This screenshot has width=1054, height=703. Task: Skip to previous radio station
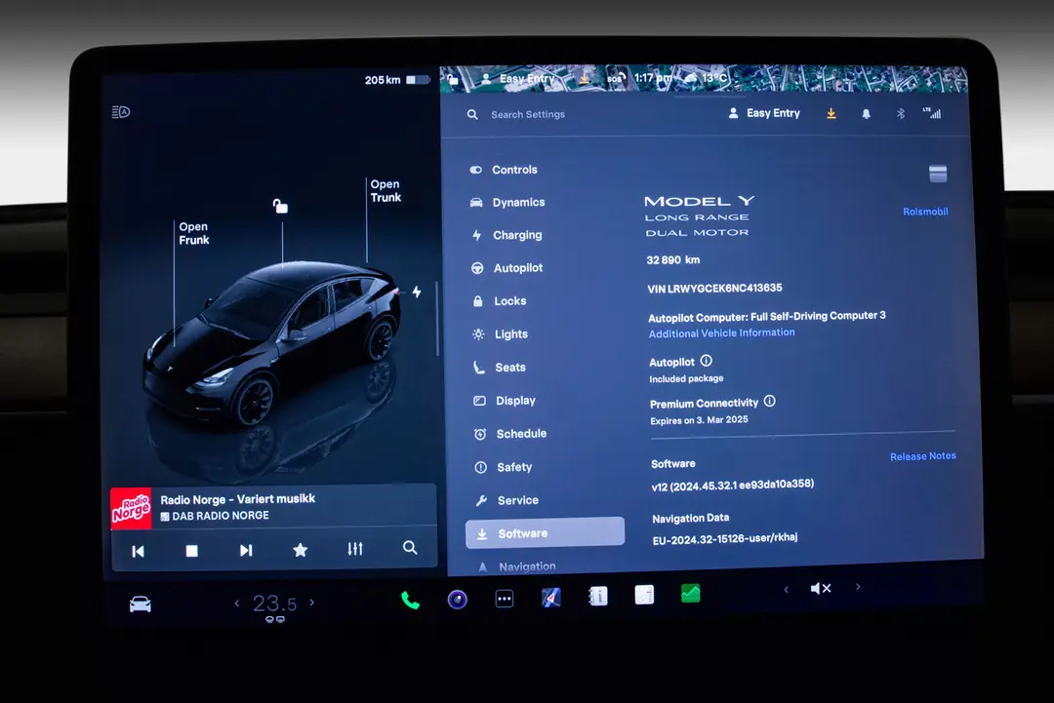click(x=138, y=551)
